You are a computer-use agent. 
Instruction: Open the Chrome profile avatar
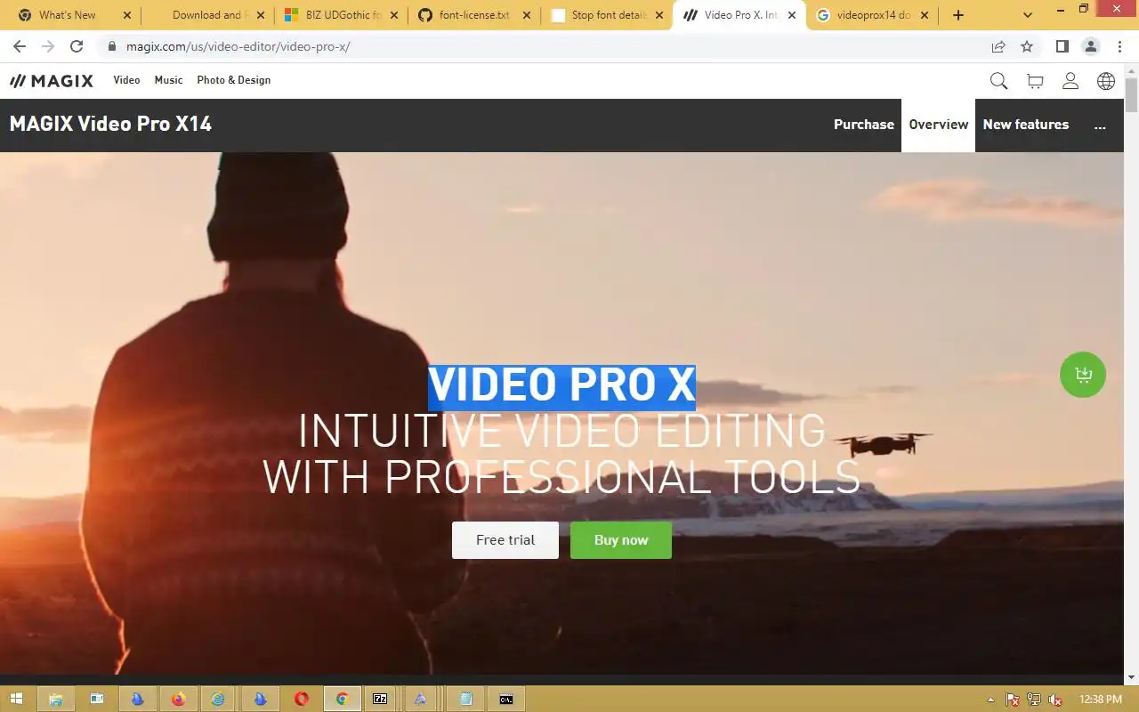coord(1091,46)
